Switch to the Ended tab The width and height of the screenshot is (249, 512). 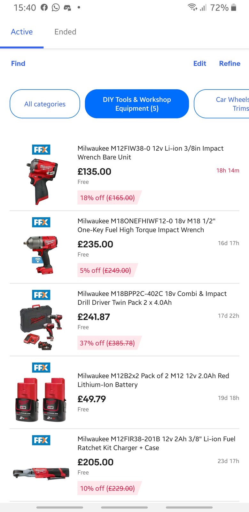[65, 32]
